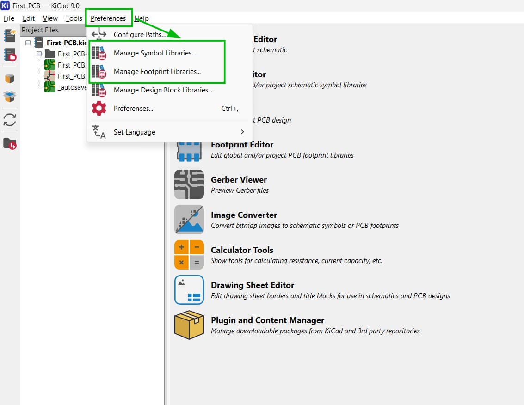Click the New Project toolbar icon
Screen dimensions: 524x405
pyautogui.click(x=10, y=36)
